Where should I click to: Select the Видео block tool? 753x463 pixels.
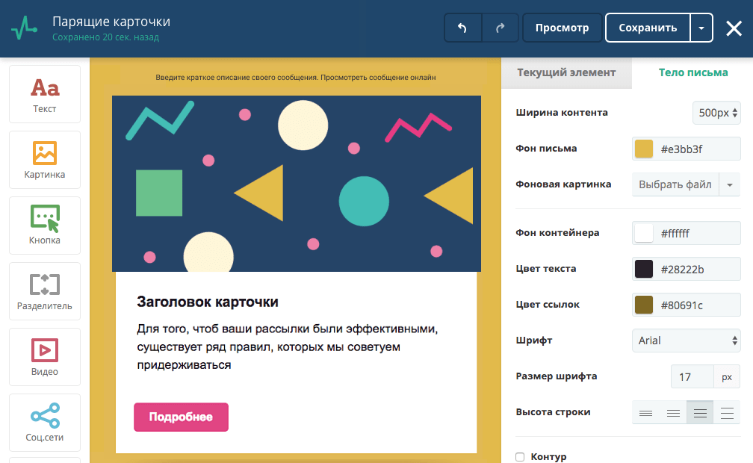pyautogui.click(x=45, y=357)
